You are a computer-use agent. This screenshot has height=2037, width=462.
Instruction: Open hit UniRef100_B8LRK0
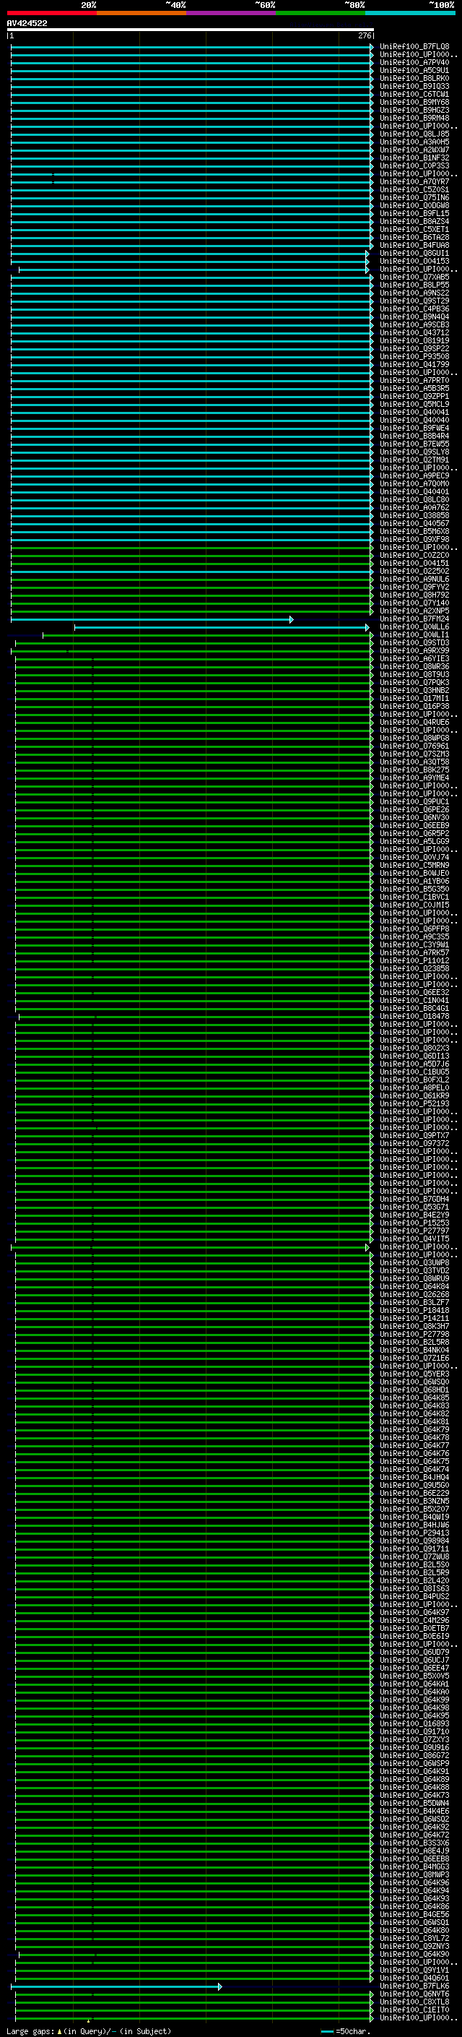click(x=414, y=78)
